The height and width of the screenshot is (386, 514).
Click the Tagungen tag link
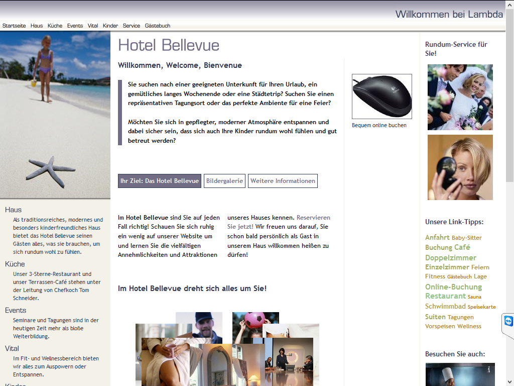[461, 317]
